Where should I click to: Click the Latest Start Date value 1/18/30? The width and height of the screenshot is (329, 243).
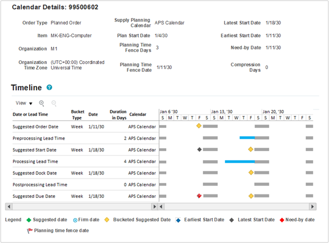click(x=273, y=23)
